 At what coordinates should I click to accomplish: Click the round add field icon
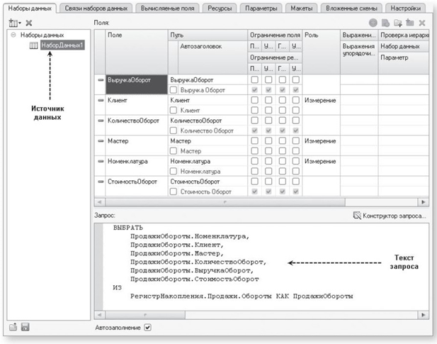(x=373, y=23)
